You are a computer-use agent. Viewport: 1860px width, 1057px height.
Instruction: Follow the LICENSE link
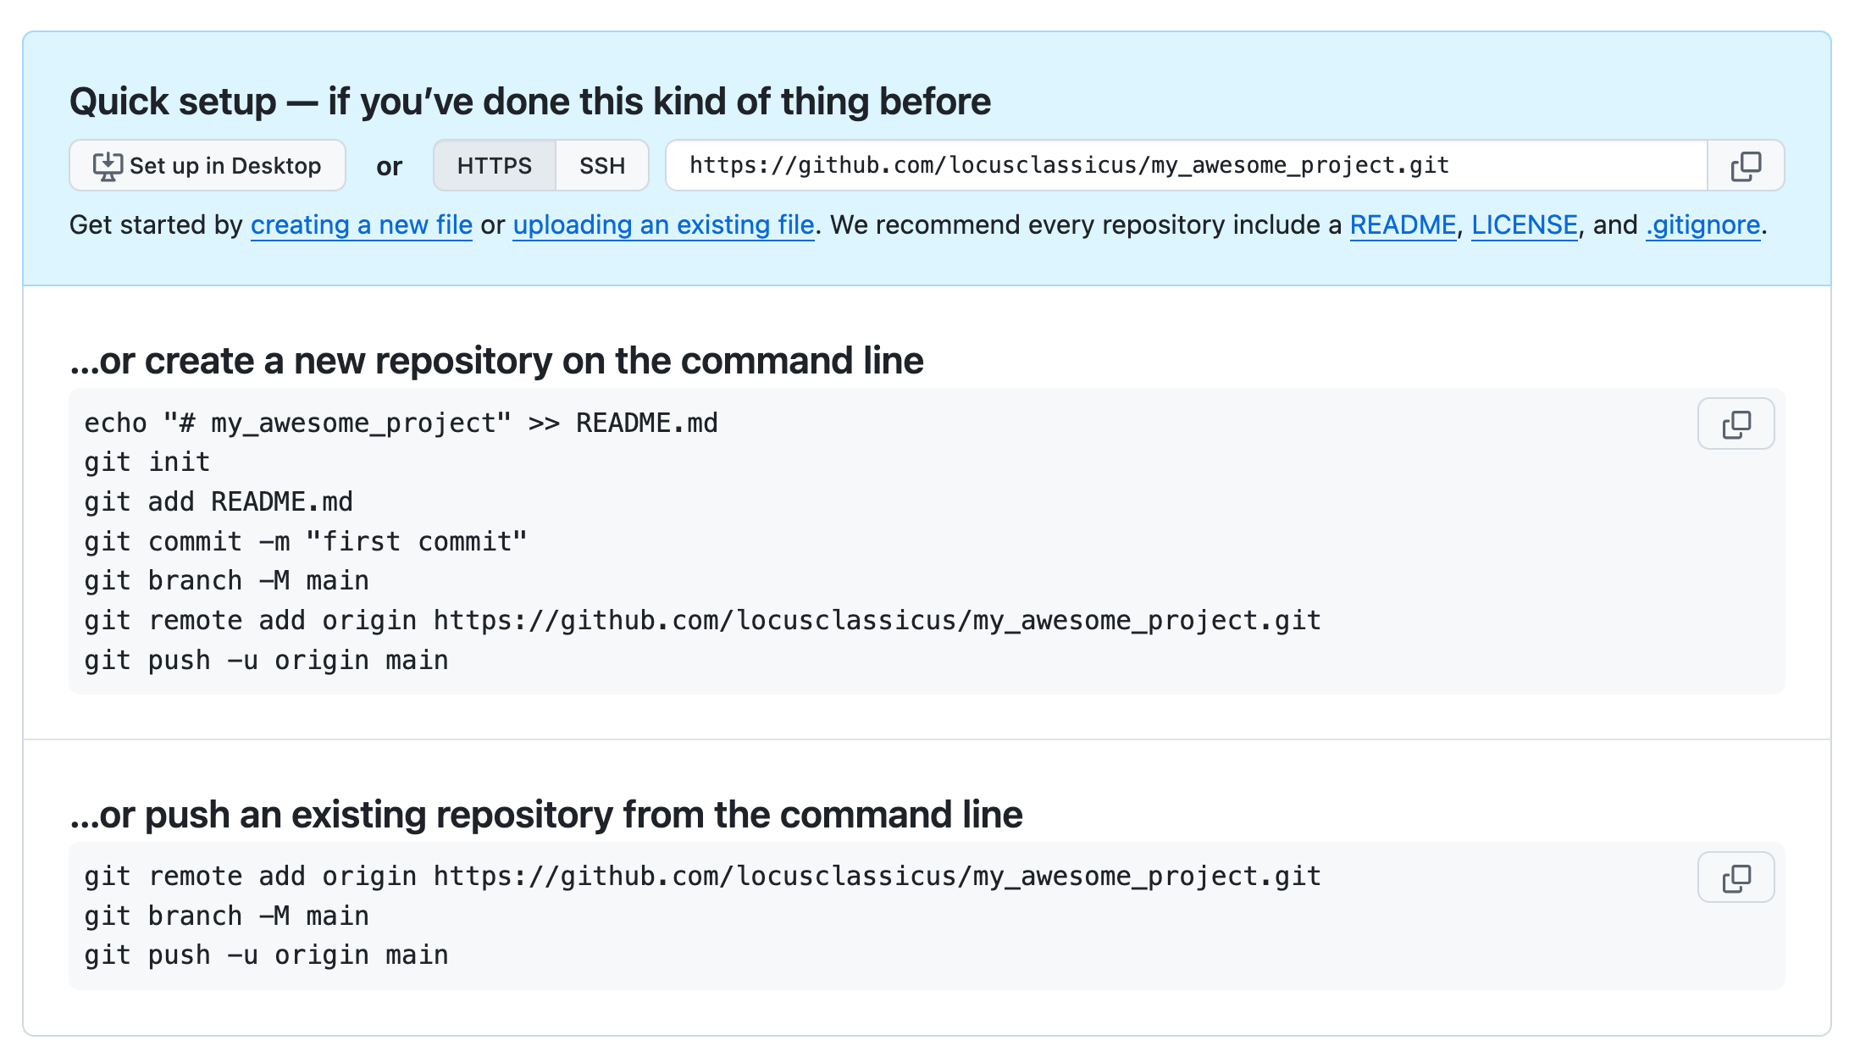point(1524,225)
